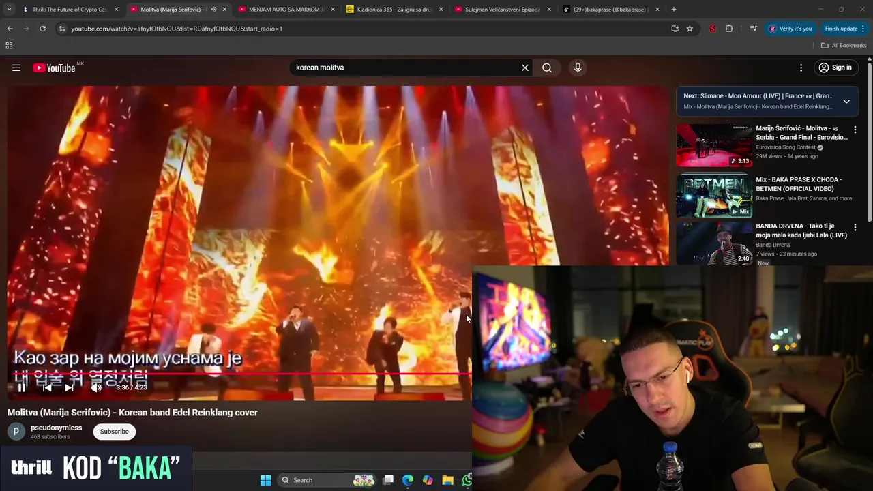This screenshot has width=873, height=491.
Task: Start voice search with microphone
Action: (578, 68)
